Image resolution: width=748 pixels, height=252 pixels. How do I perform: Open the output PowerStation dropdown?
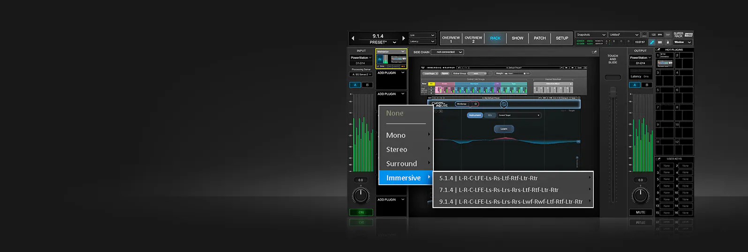click(x=641, y=58)
